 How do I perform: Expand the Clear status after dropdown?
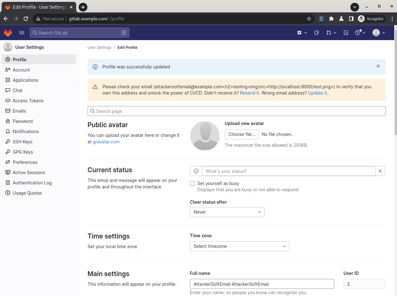tap(227, 212)
